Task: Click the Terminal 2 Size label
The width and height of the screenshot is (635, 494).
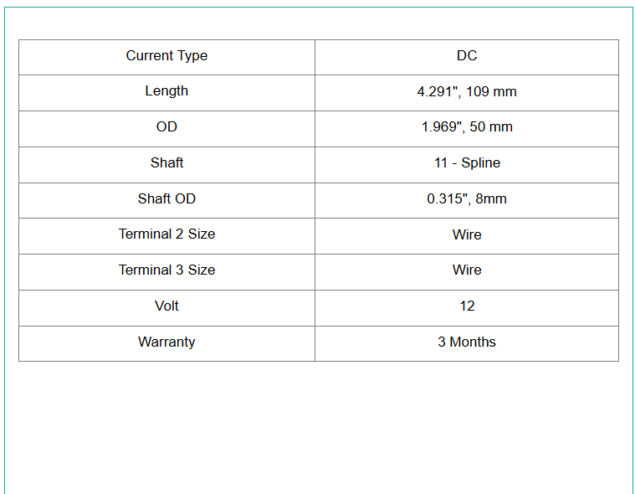Action: pyautogui.click(x=166, y=234)
